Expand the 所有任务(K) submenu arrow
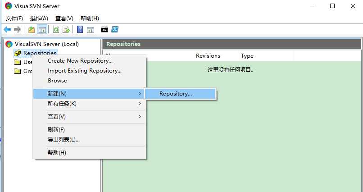363x192 pixels. (140, 104)
